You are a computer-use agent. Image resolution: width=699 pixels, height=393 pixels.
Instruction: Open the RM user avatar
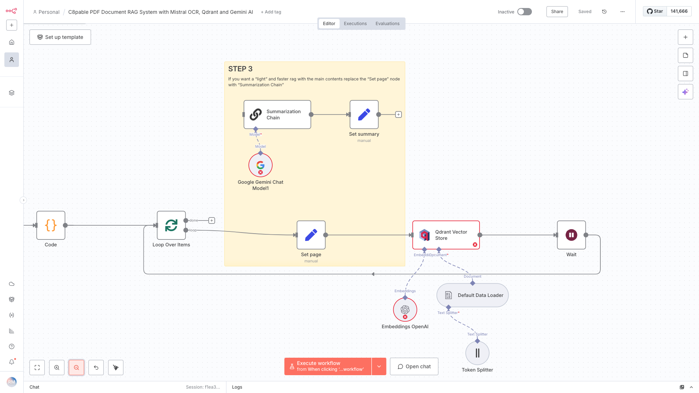click(x=12, y=382)
